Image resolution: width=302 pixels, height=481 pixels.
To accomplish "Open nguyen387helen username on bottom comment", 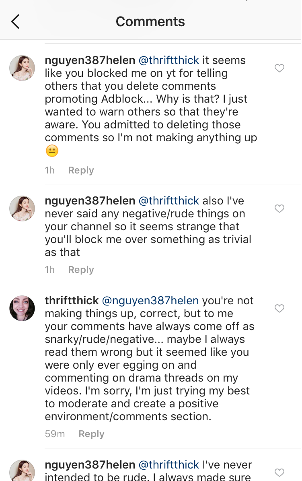I will pyautogui.click(x=90, y=464).
